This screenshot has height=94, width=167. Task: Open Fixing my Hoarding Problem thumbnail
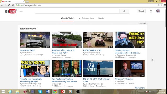coord(35,69)
